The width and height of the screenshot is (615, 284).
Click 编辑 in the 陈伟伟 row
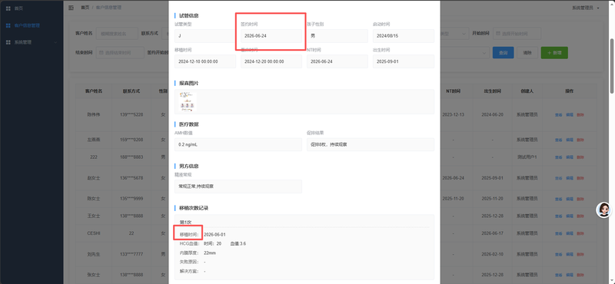tap(570, 115)
